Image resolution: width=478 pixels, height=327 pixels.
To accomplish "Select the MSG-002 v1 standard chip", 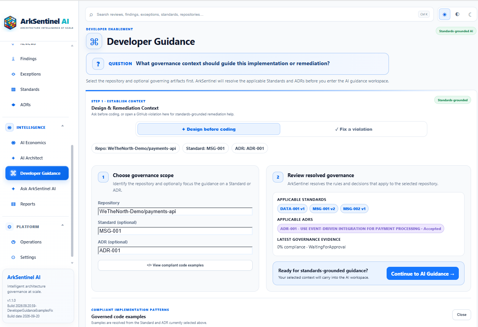I will point(354,209).
